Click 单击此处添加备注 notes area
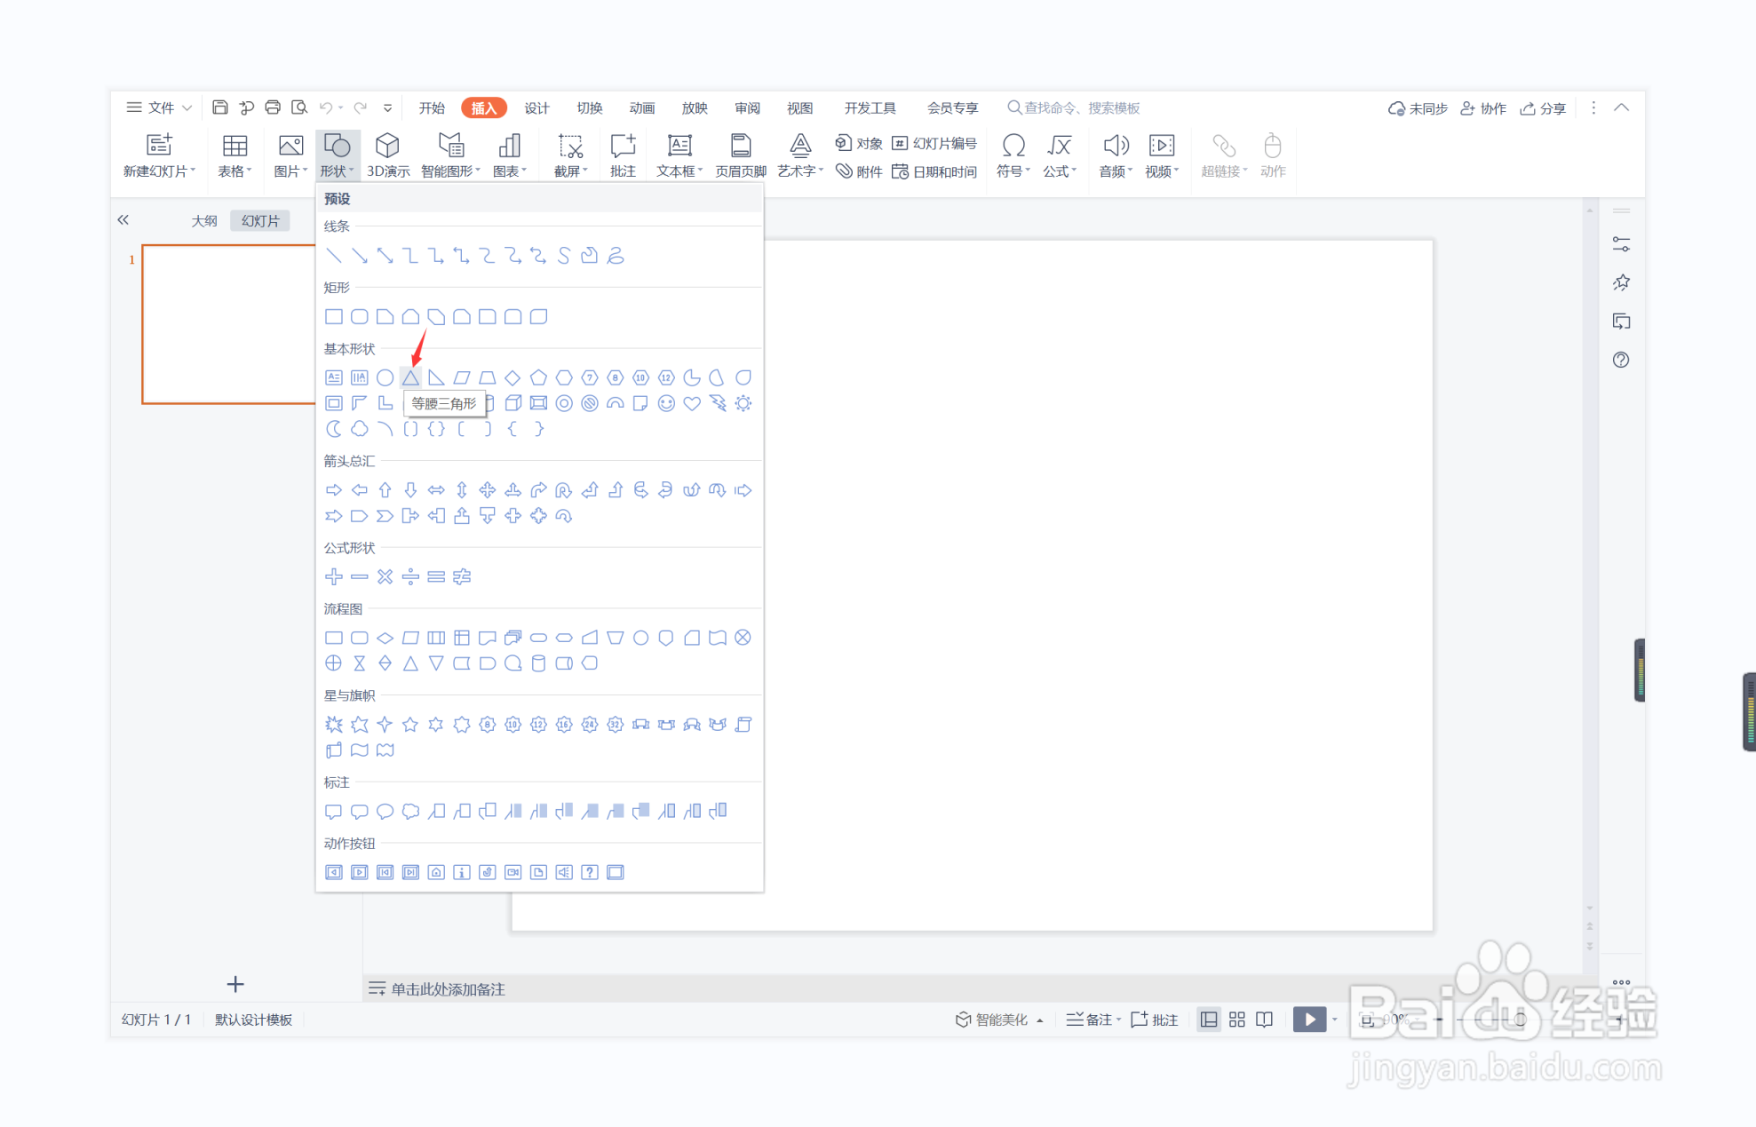Image resolution: width=1756 pixels, height=1127 pixels. point(448,989)
